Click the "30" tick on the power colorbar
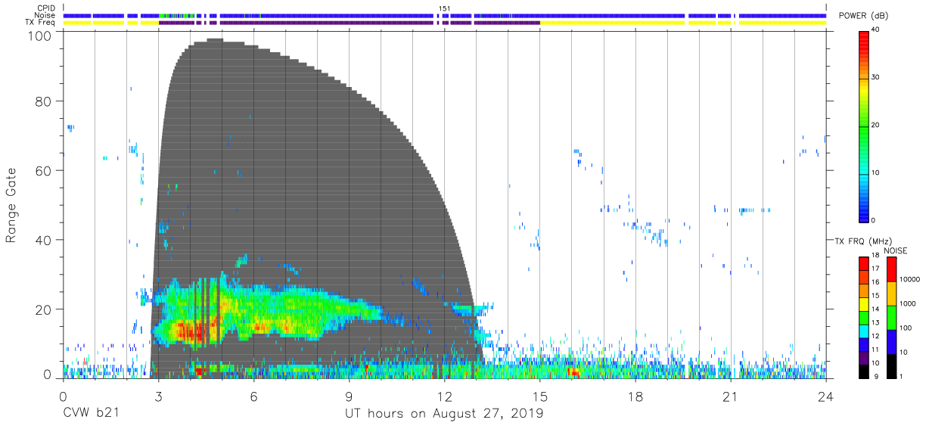The height and width of the screenshot is (429, 929). pyautogui.click(x=876, y=78)
